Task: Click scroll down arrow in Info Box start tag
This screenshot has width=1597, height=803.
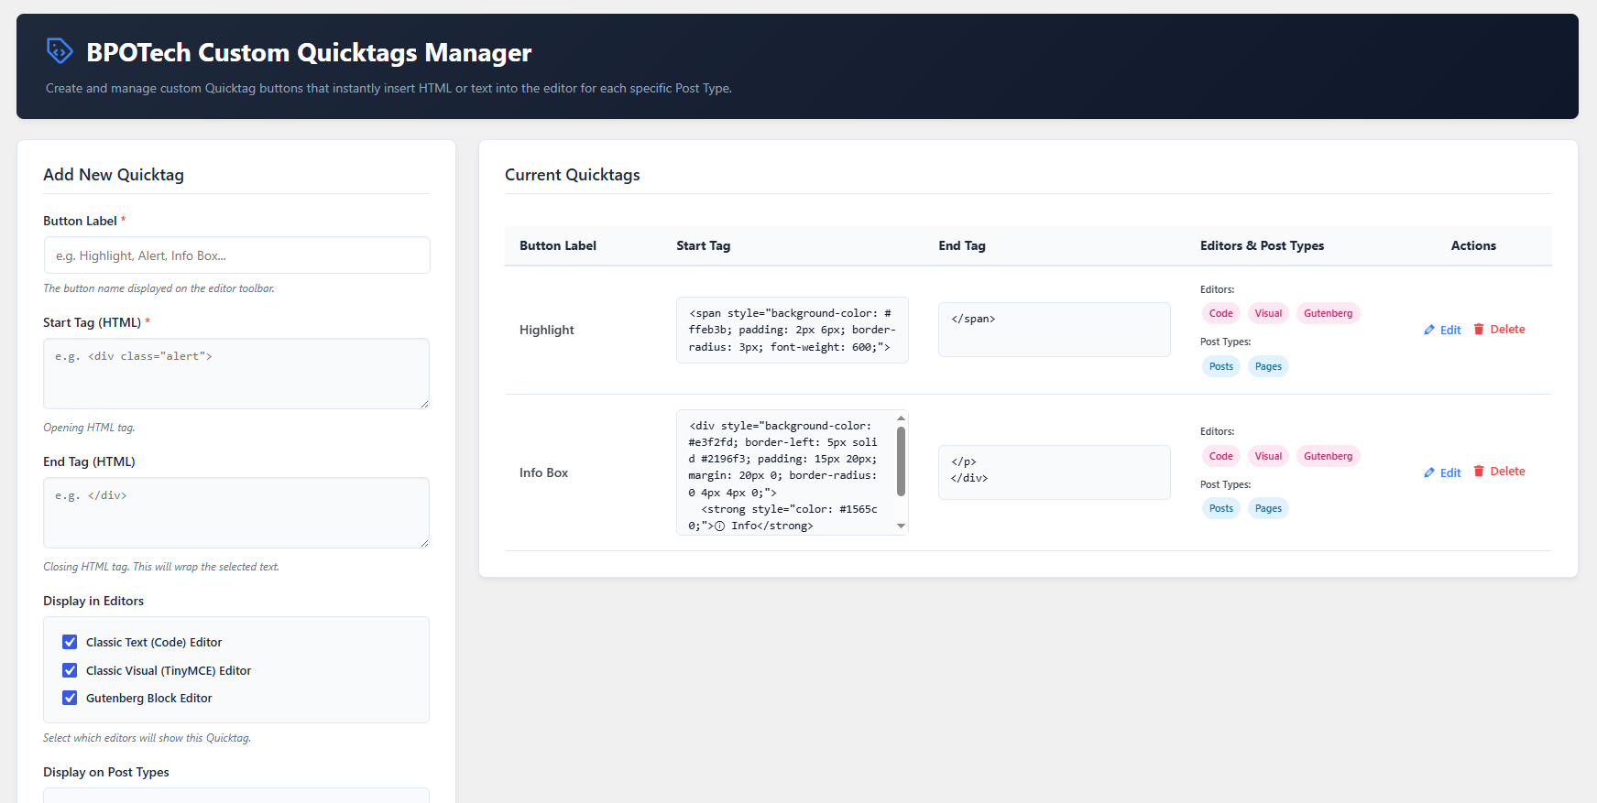Action: click(901, 526)
